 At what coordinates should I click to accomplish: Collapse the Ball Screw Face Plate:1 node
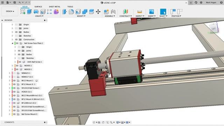pyautogui.click(x=13, y=43)
